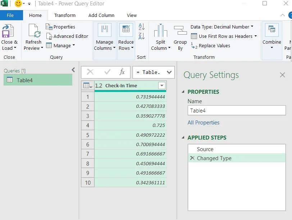The image size is (292, 220).
Task: Open Close & Load dropdown arrow
Action: (x=15, y=48)
